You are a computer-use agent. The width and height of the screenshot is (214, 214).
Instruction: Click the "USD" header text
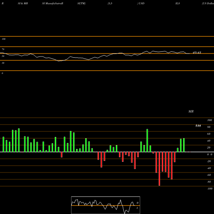click(x=141, y=3)
